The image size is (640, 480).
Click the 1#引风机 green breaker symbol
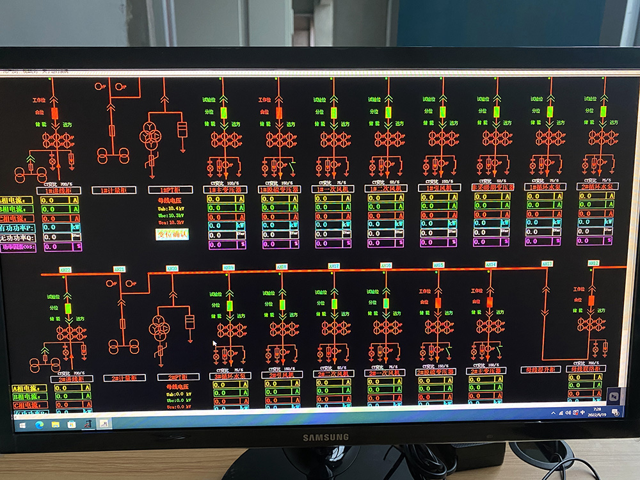pyautogui.click(x=442, y=112)
